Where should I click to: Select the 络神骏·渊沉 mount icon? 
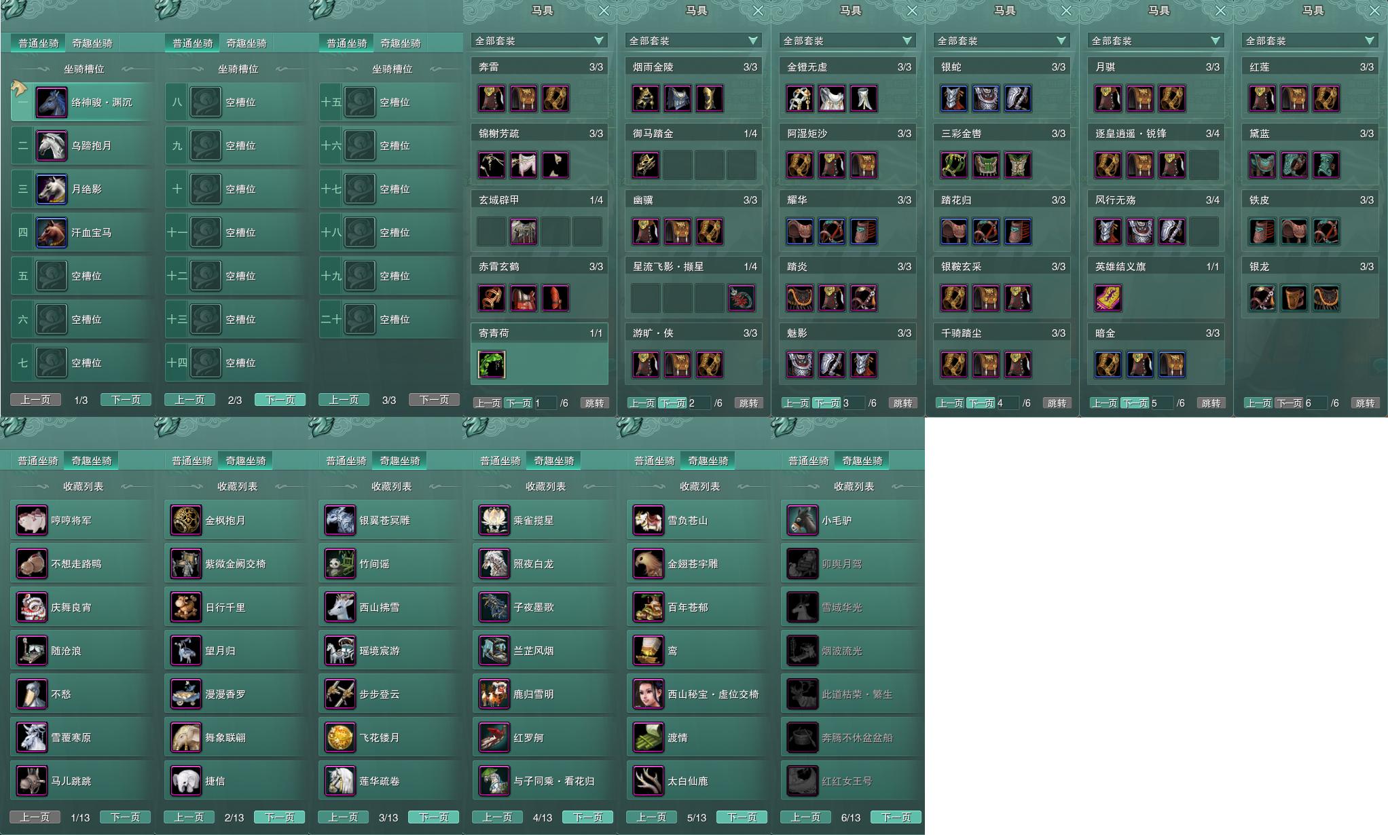(52, 103)
